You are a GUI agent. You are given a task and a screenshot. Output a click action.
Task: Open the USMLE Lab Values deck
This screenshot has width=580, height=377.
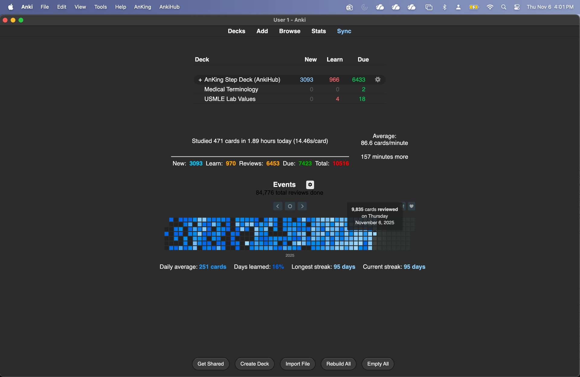pos(230,99)
